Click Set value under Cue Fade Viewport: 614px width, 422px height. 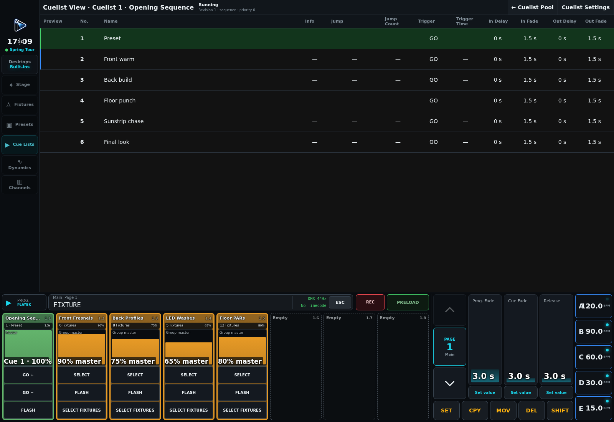[x=521, y=392]
